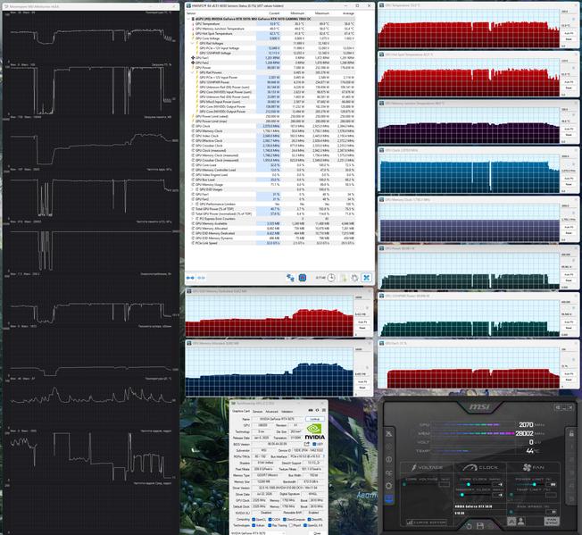
Task: Click GPU-Z screenshot camera icon
Action: [311, 410]
